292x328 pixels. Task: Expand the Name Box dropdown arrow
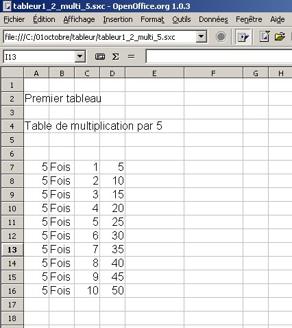tap(80, 56)
